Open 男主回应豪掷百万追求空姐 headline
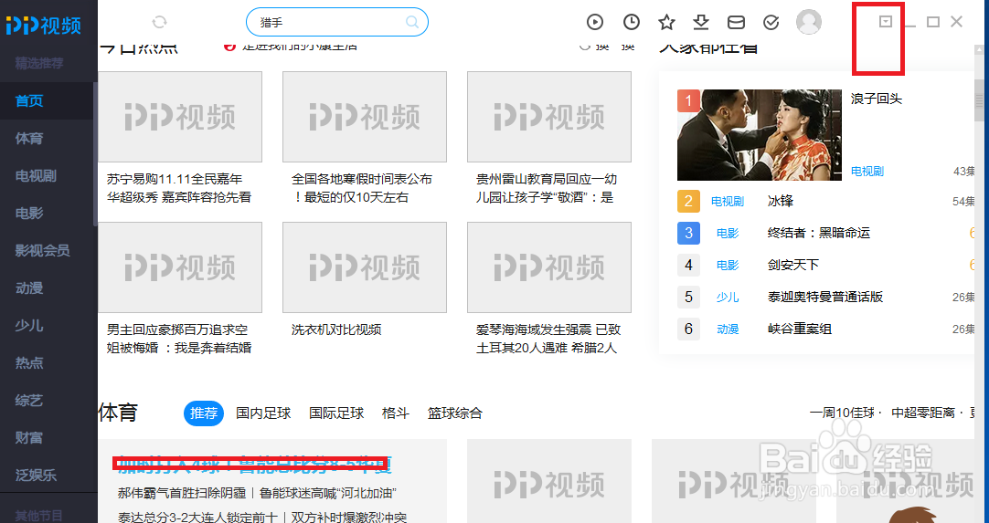 click(179, 339)
